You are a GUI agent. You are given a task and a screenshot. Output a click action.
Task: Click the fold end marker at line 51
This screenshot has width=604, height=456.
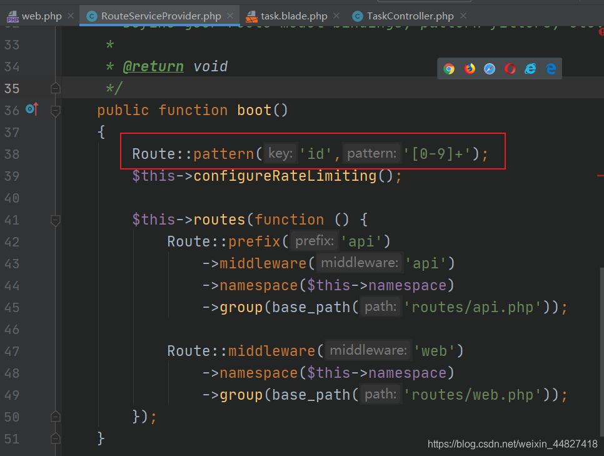click(x=56, y=438)
